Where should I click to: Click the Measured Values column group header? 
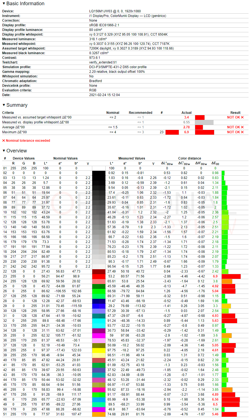tap(132, 158)
